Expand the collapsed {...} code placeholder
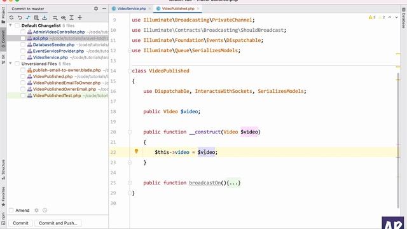Image resolution: width=407 pixels, height=229 pixels. pyautogui.click(x=233, y=183)
